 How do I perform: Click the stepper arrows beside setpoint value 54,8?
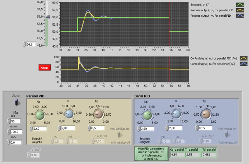click(x=24, y=45)
